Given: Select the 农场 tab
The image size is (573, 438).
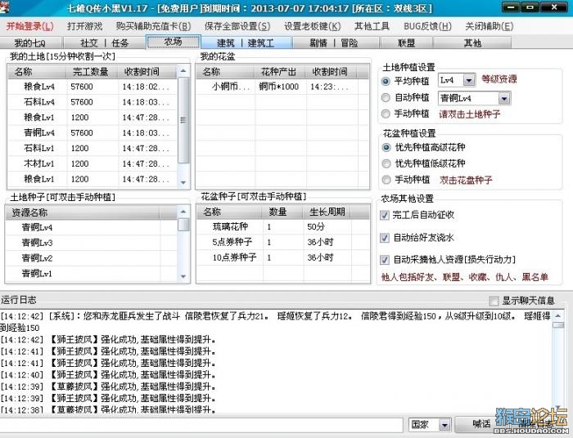Looking at the screenshot, I should click(x=174, y=42).
